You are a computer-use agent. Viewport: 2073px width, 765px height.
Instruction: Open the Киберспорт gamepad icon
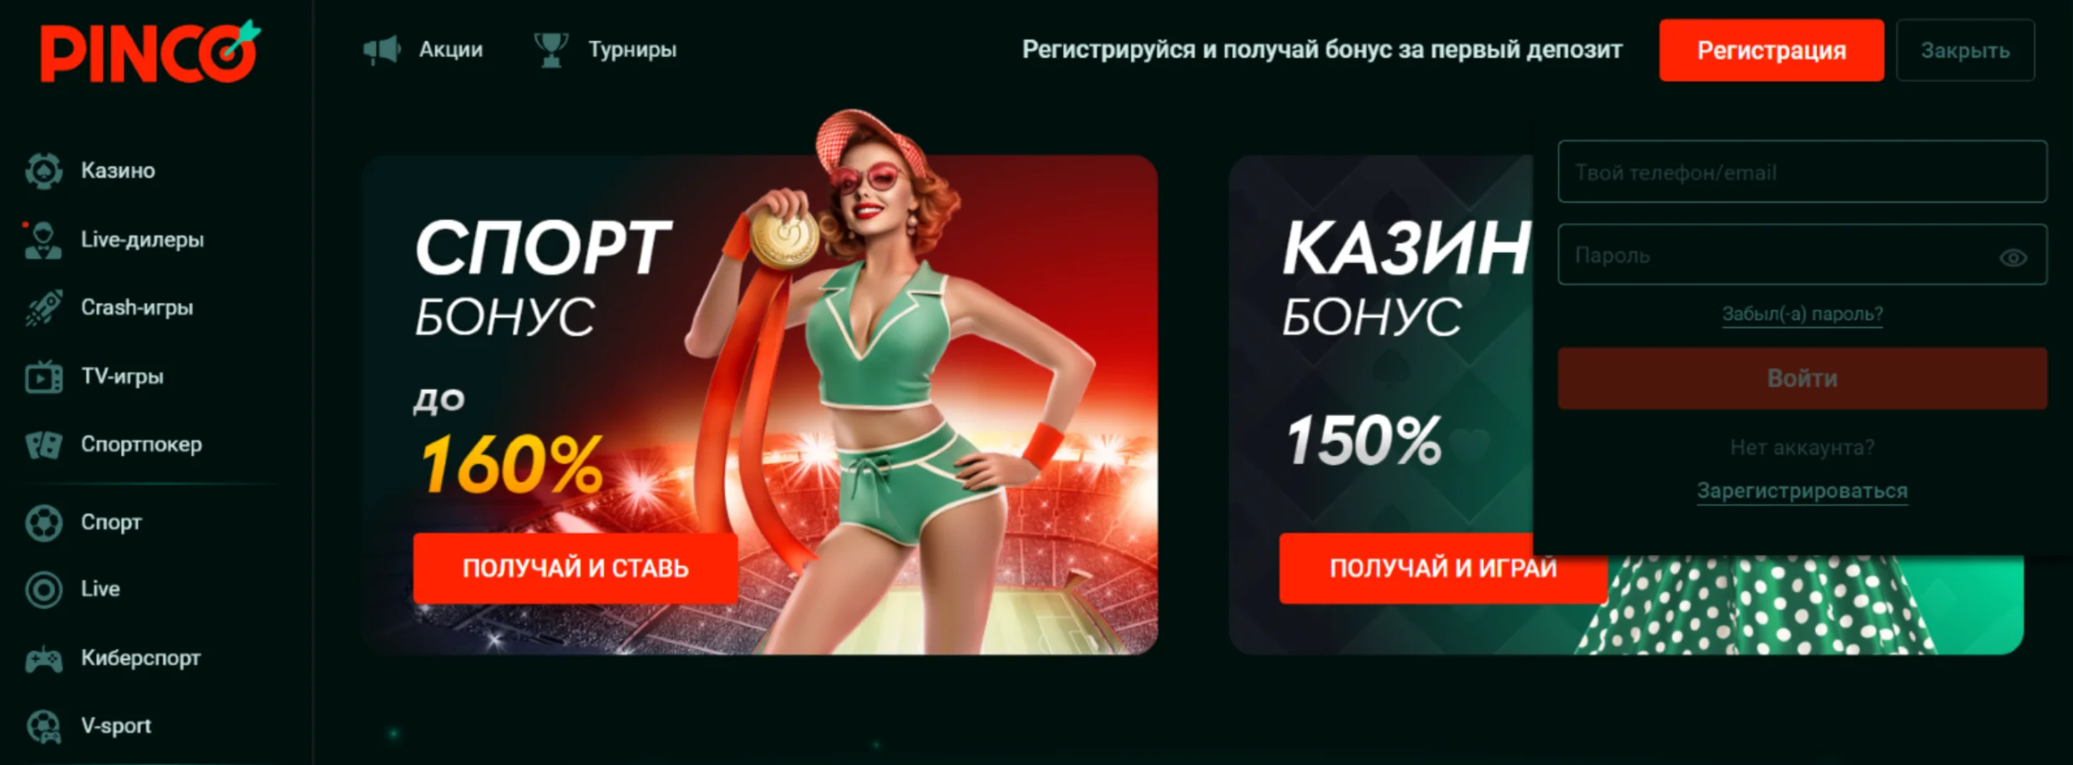(43, 659)
